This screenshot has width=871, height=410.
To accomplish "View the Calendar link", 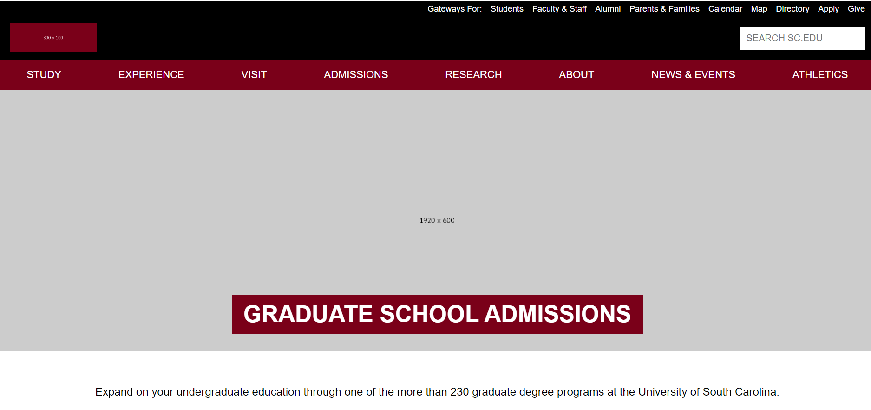I will point(725,9).
